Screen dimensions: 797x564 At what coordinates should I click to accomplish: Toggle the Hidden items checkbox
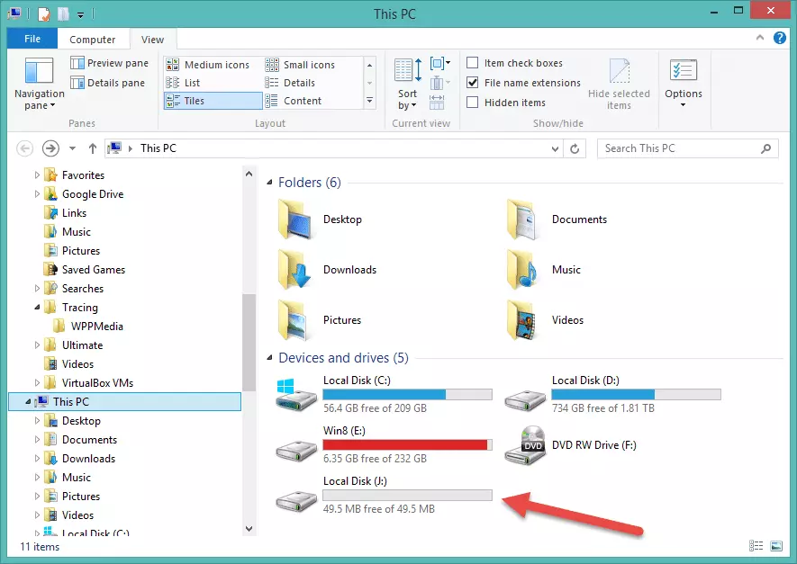coord(473,103)
